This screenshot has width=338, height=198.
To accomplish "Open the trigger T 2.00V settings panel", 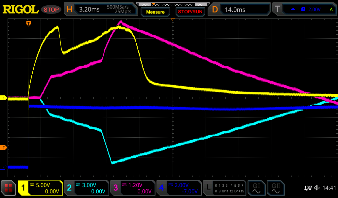I will point(305,10).
